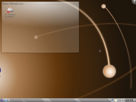The height and width of the screenshot is (102, 136).
Task: Click the show desktop icon in panel
Action: coord(6,100)
